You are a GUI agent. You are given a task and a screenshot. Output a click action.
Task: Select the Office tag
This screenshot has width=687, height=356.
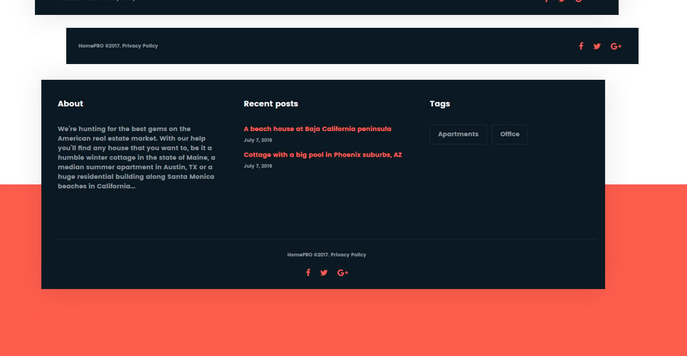[510, 134]
